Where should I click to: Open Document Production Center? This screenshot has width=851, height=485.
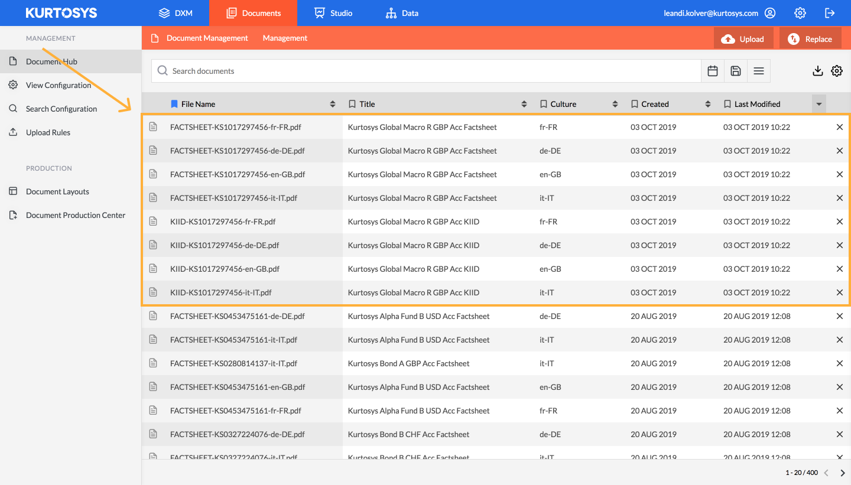pos(71,215)
